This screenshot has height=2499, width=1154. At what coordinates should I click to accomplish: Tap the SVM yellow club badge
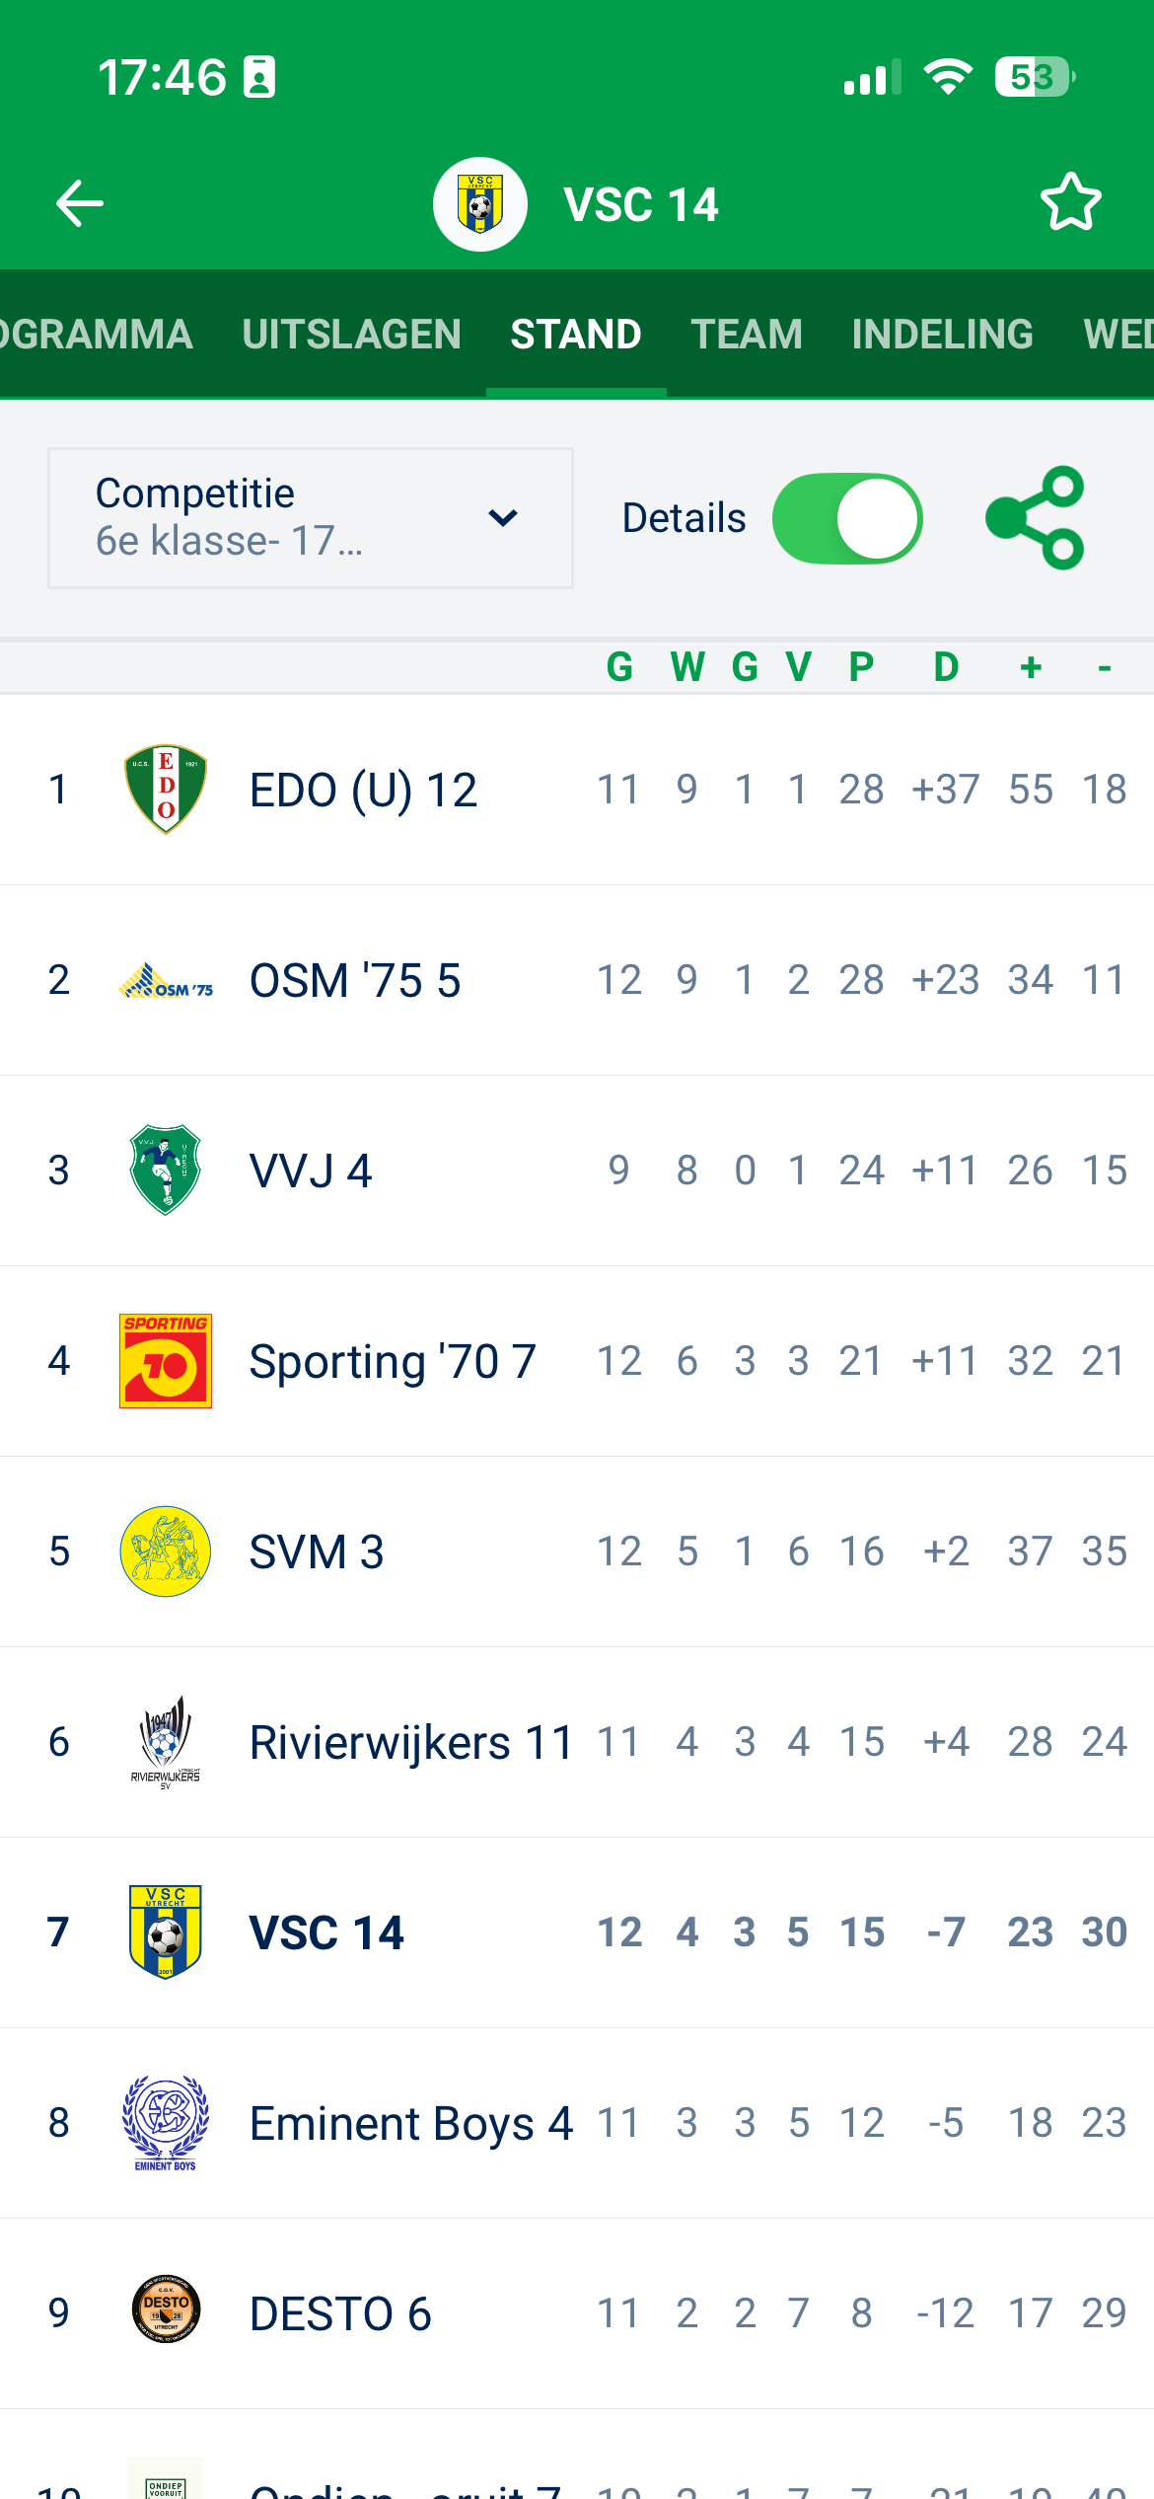166,1551
